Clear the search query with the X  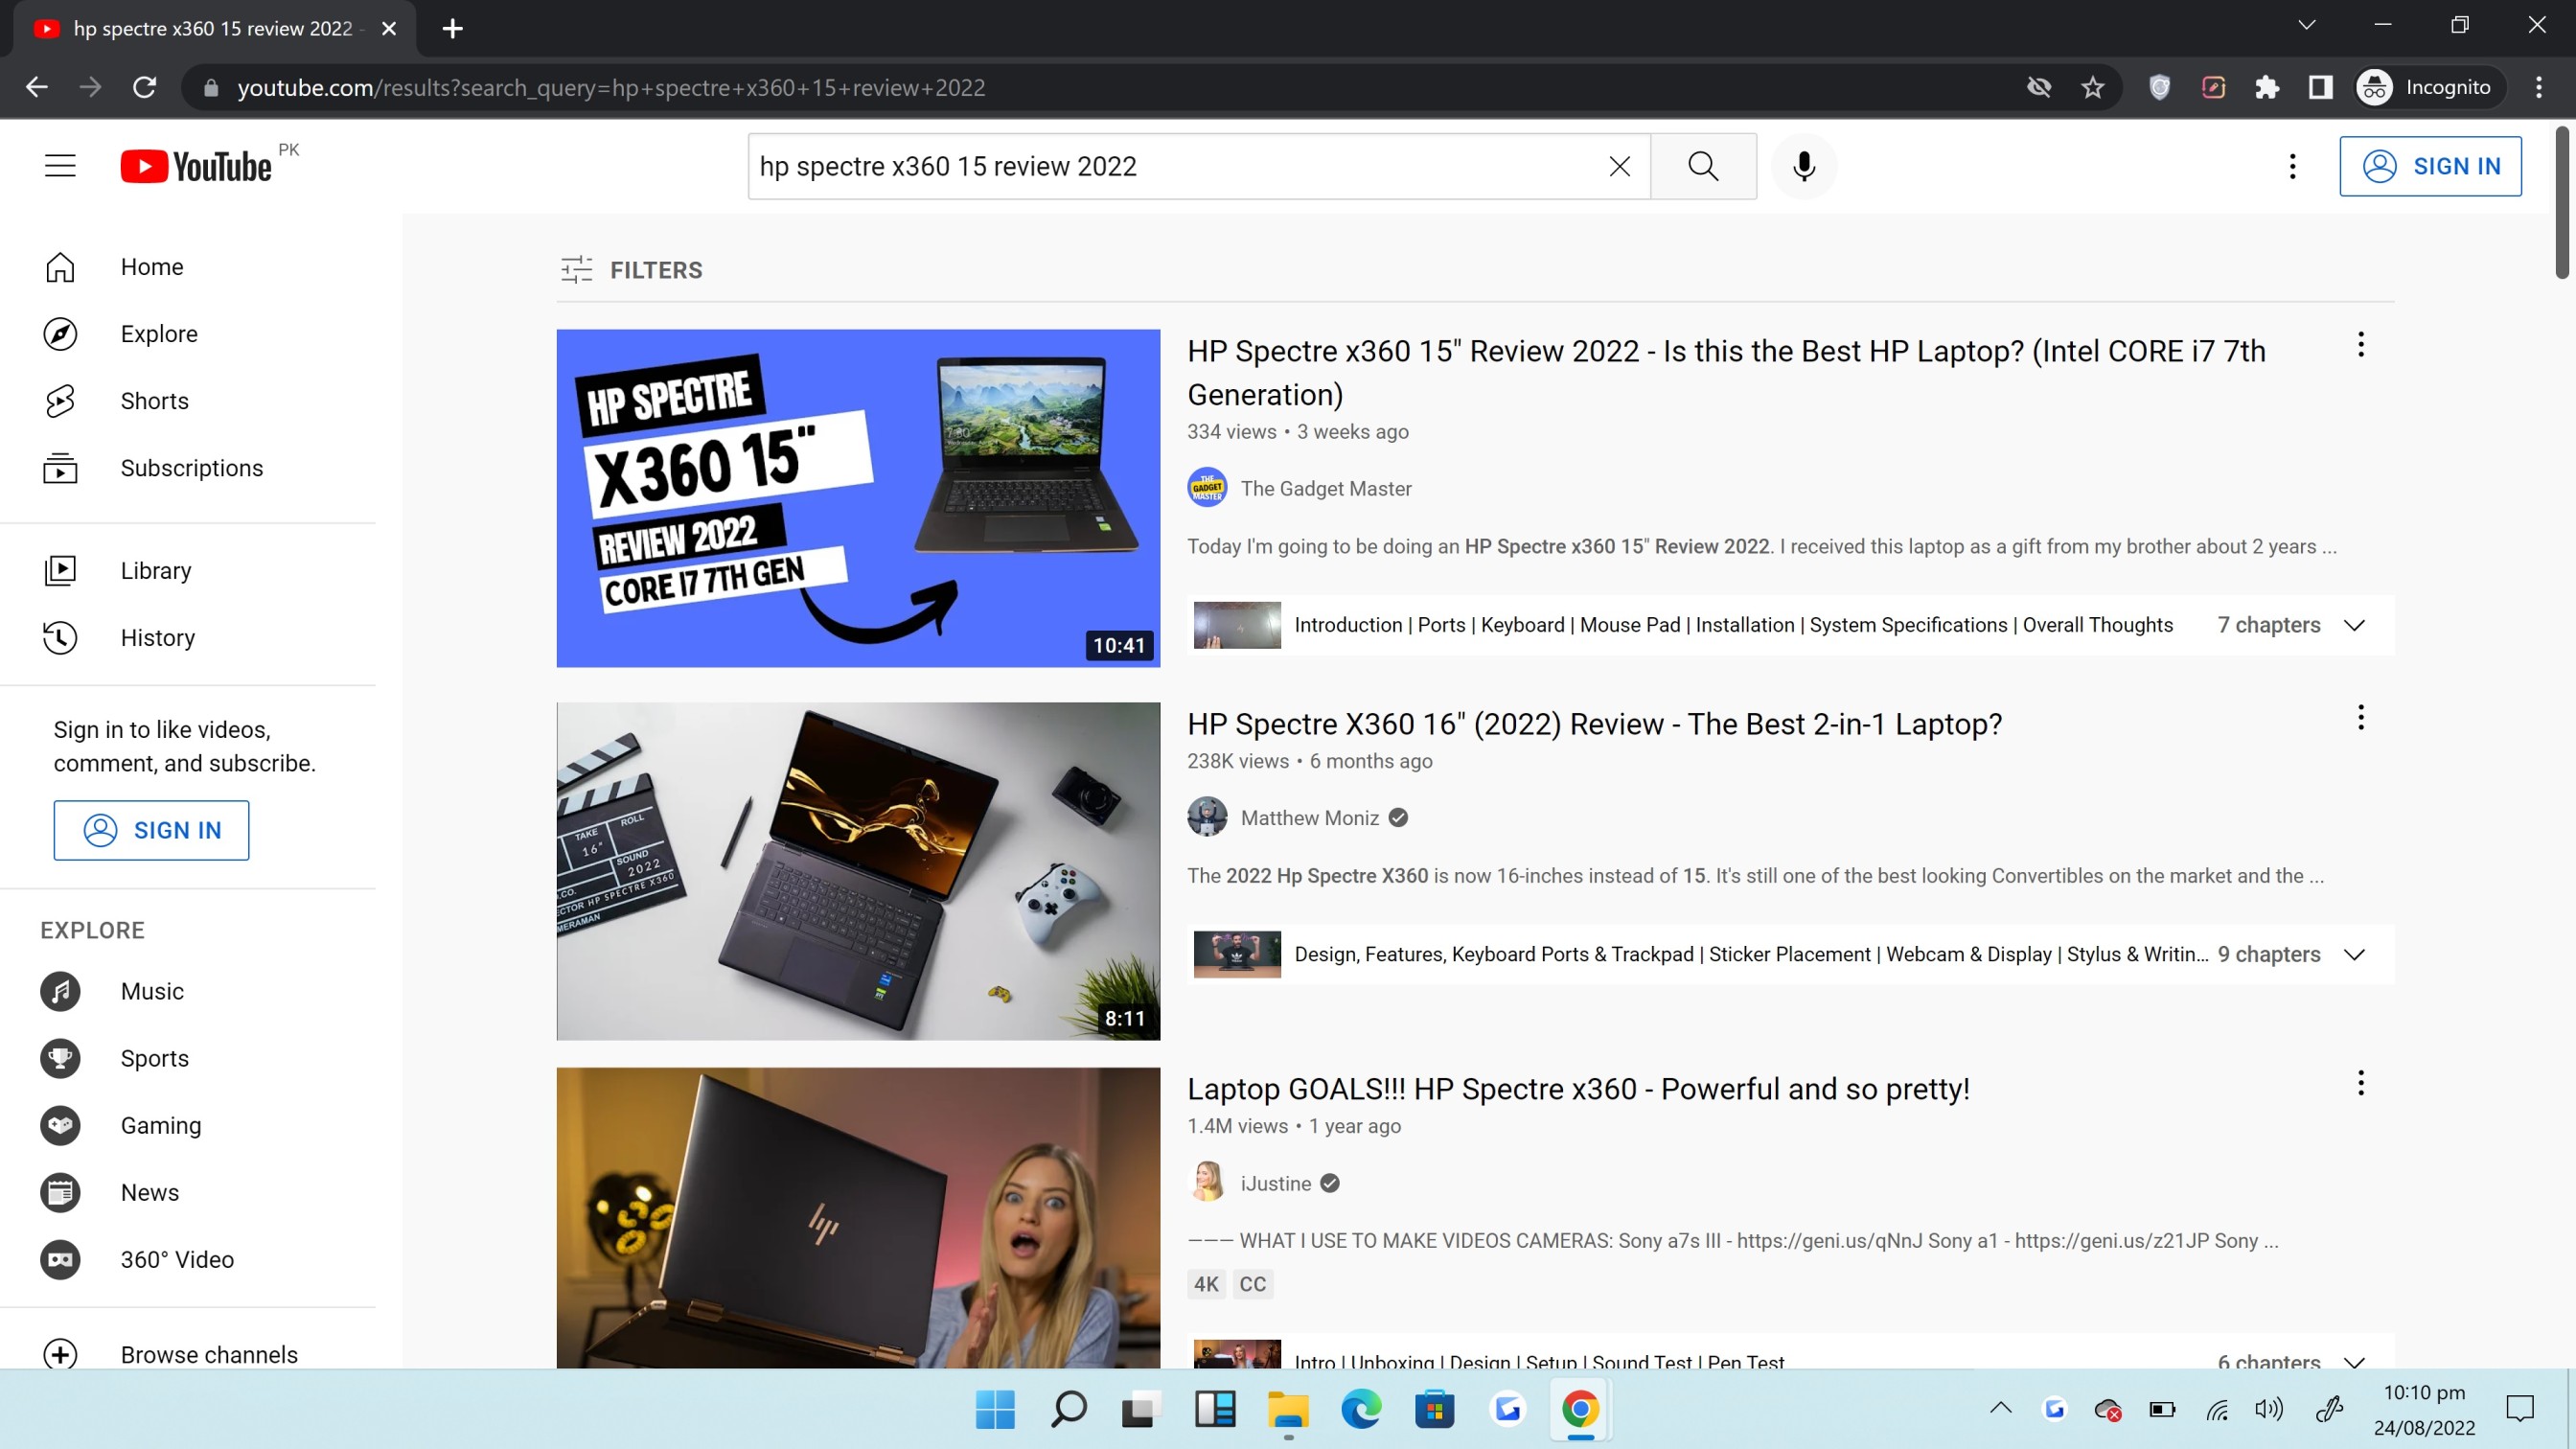(1618, 166)
